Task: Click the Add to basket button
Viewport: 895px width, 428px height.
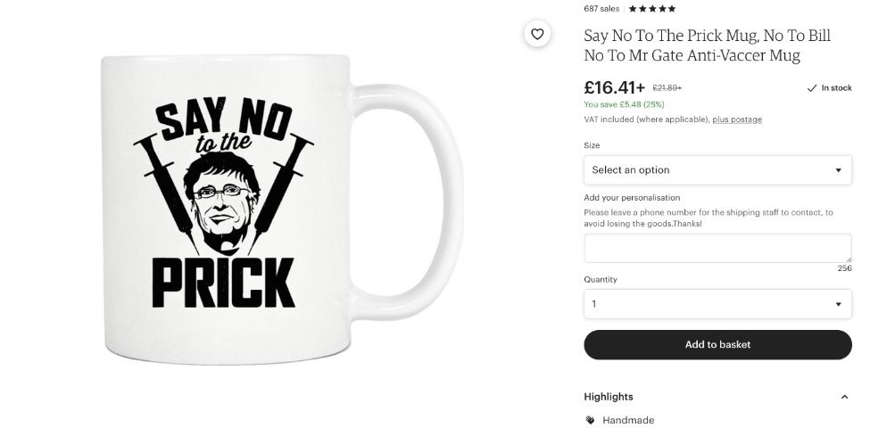Action: point(717,345)
